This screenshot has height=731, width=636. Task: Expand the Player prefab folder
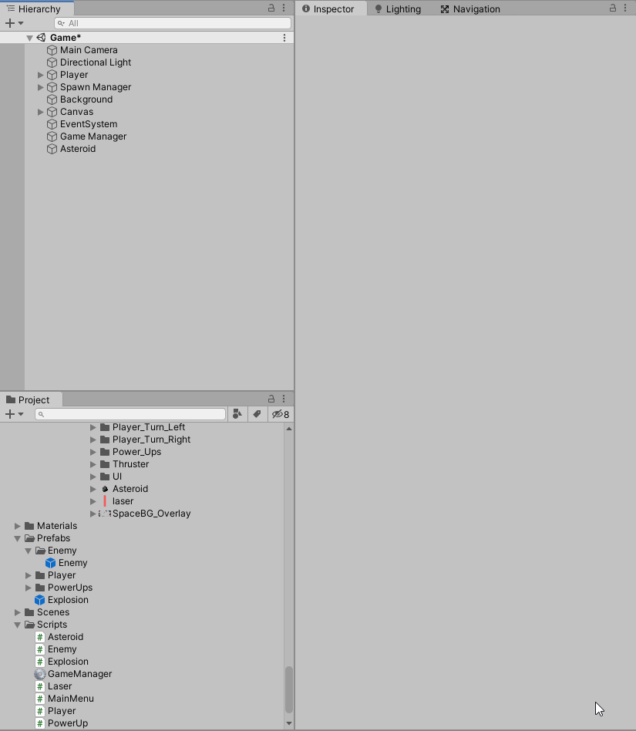29,575
